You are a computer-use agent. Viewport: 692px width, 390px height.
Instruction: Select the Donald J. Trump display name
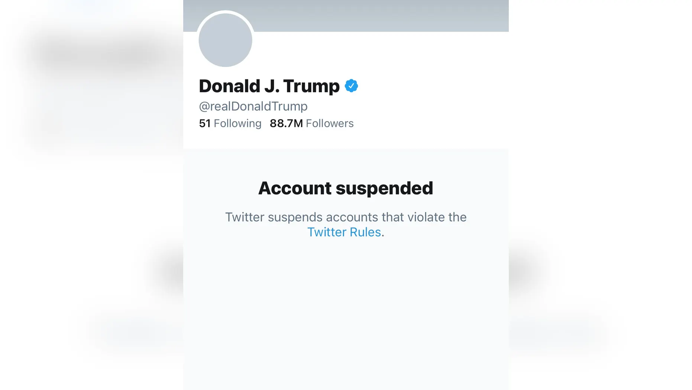(269, 86)
